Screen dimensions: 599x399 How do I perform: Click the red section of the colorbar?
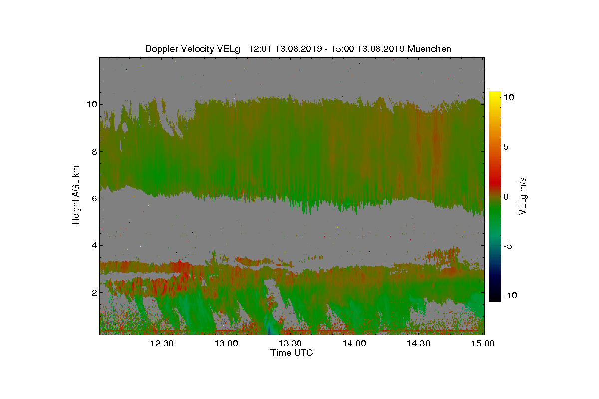click(494, 182)
